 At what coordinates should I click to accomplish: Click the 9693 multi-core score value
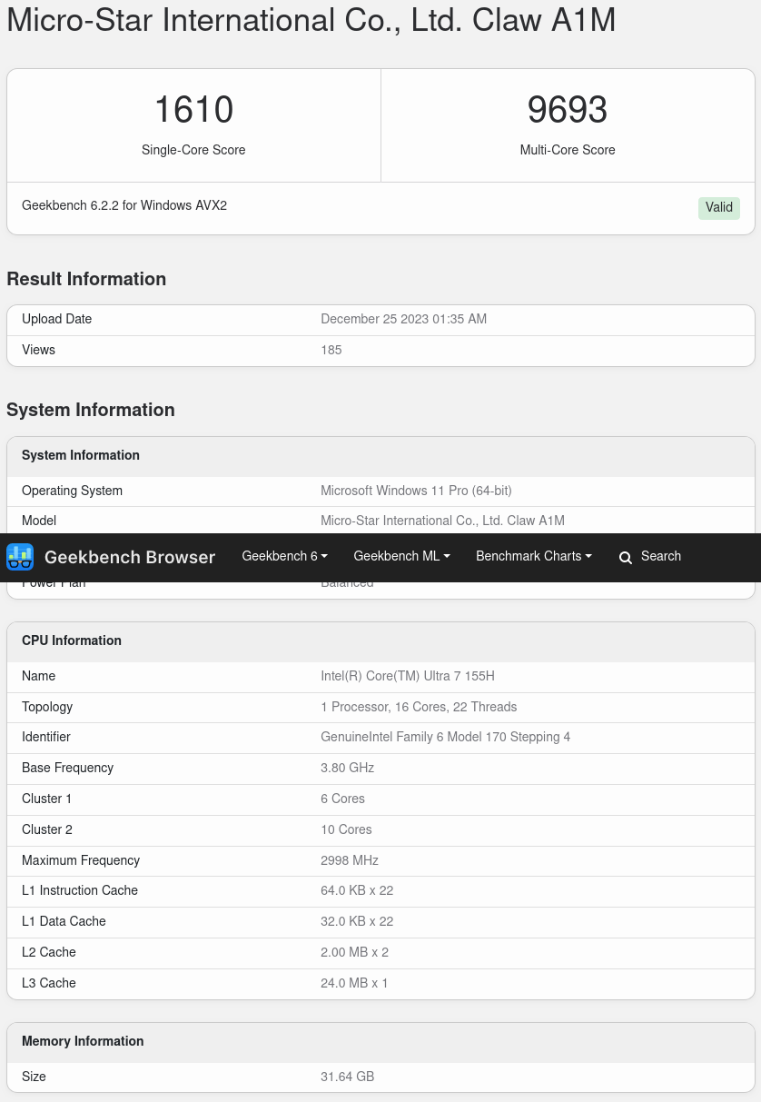pyautogui.click(x=567, y=111)
